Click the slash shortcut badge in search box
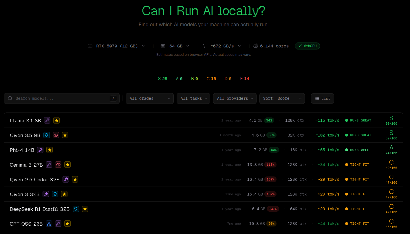Viewport: 410px width, 234px height. 113,98
